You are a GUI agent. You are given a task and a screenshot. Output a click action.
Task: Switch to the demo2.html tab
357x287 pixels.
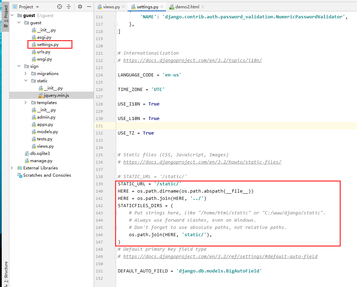click(x=187, y=6)
